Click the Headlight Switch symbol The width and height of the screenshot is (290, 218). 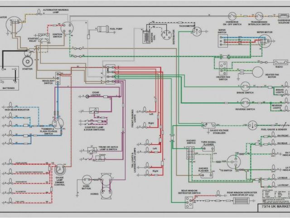(x=58, y=76)
